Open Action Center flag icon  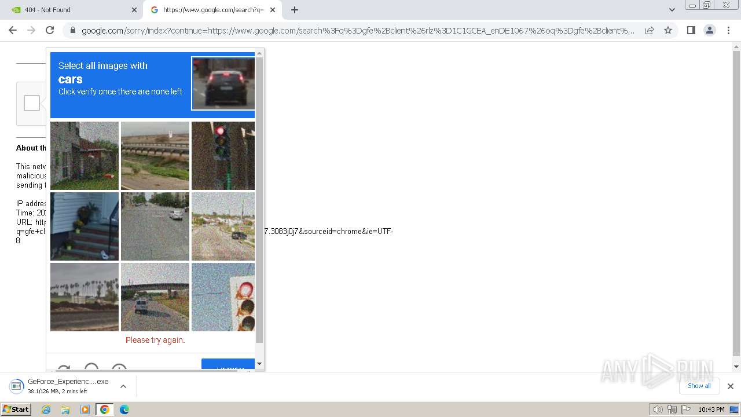coord(686,409)
